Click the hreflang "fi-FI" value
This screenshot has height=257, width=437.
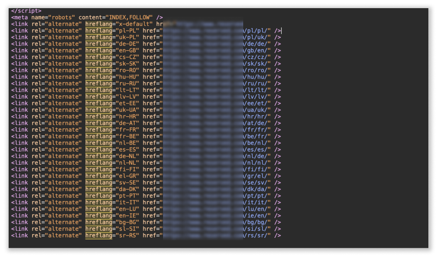click(128, 169)
